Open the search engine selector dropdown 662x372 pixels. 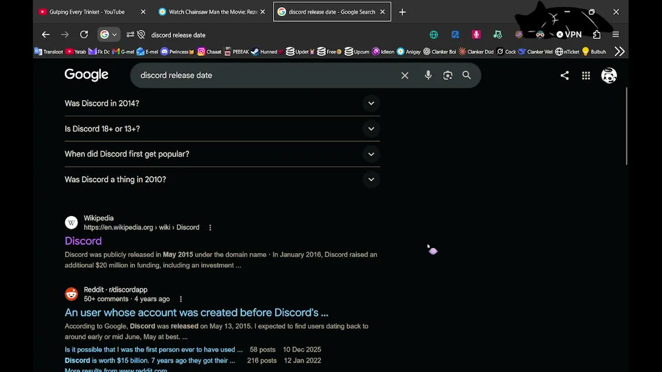[109, 35]
